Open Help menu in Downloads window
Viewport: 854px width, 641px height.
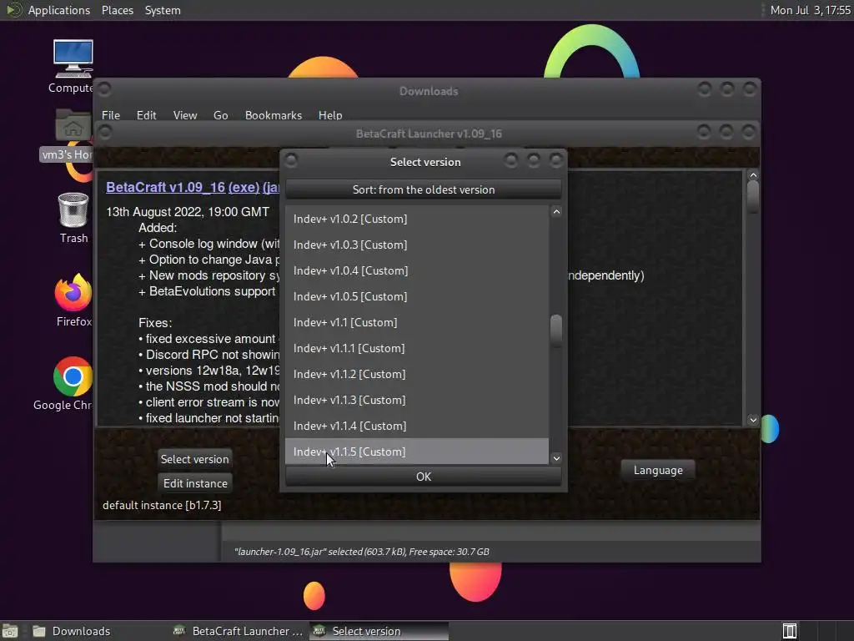click(x=330, y=115)
